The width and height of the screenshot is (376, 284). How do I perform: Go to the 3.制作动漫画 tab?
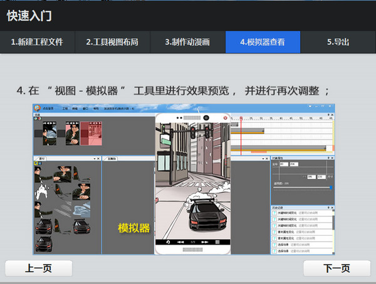pos(187,42)
